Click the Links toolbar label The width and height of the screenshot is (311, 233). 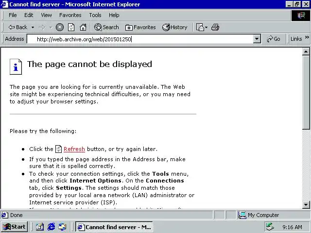coord(296,39)
